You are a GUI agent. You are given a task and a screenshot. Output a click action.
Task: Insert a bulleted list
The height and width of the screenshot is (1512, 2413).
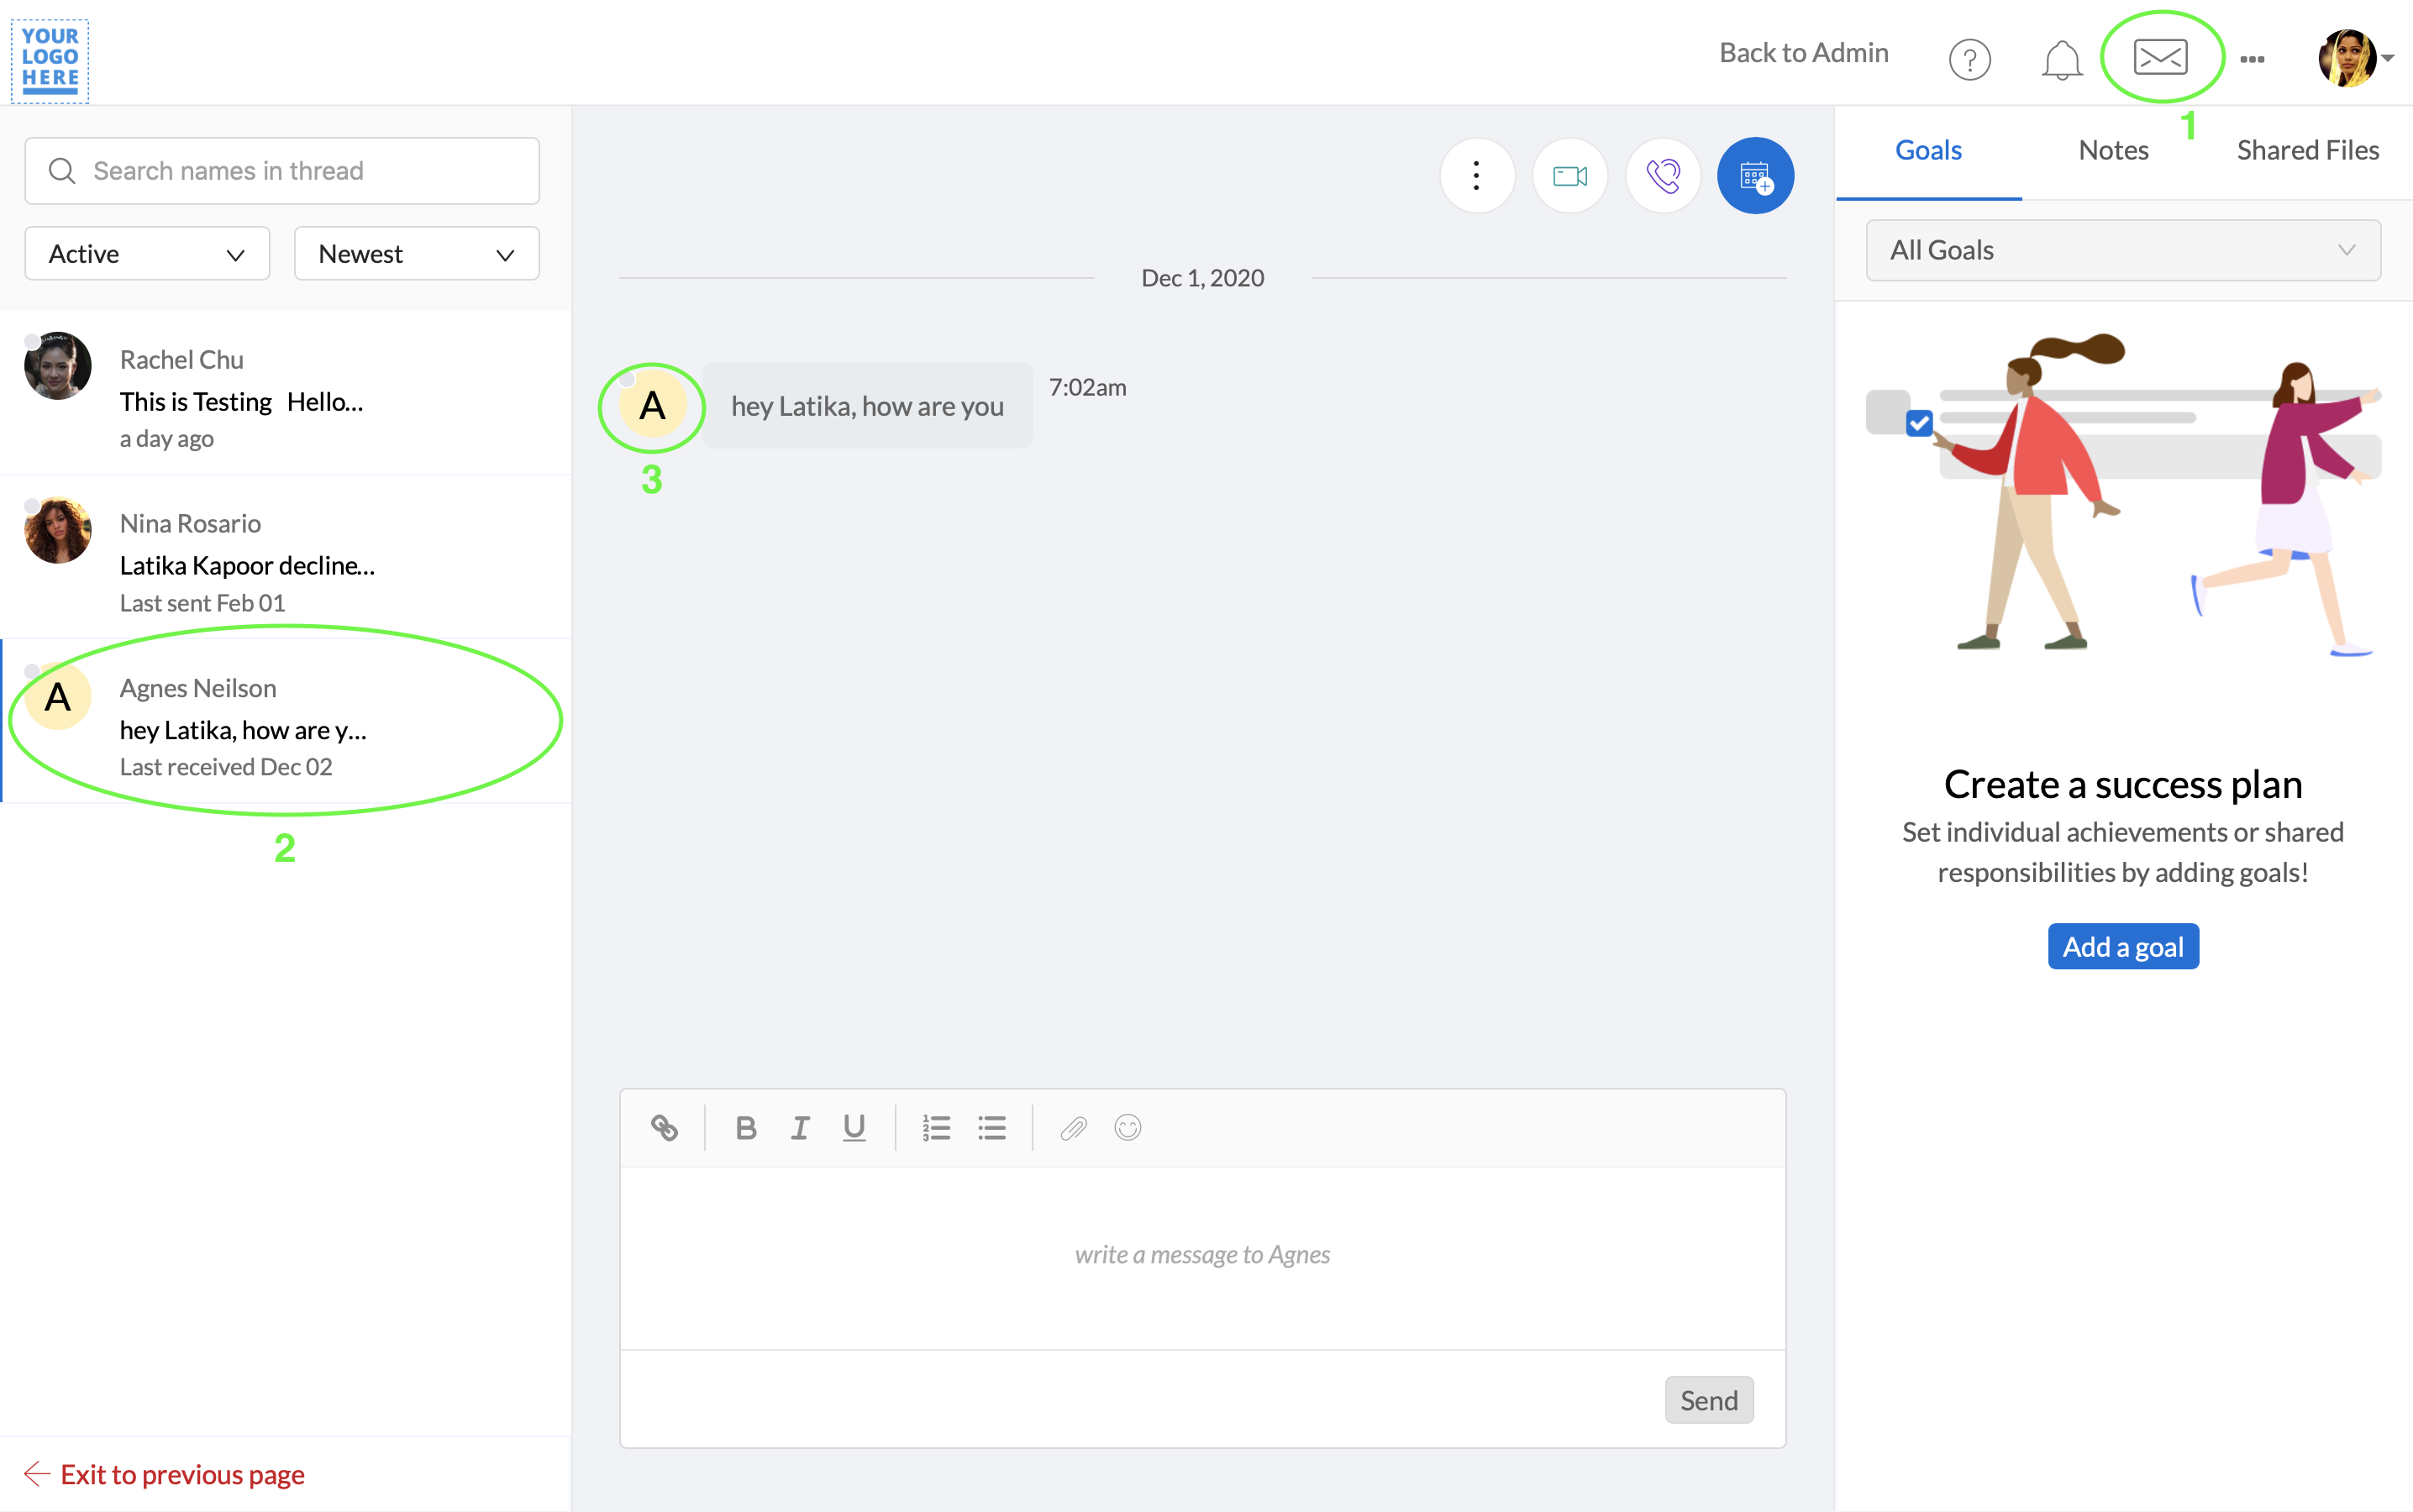click(x=991, y=1127)
